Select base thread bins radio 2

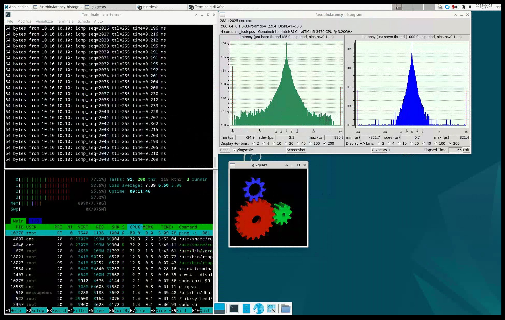[254, 143]
